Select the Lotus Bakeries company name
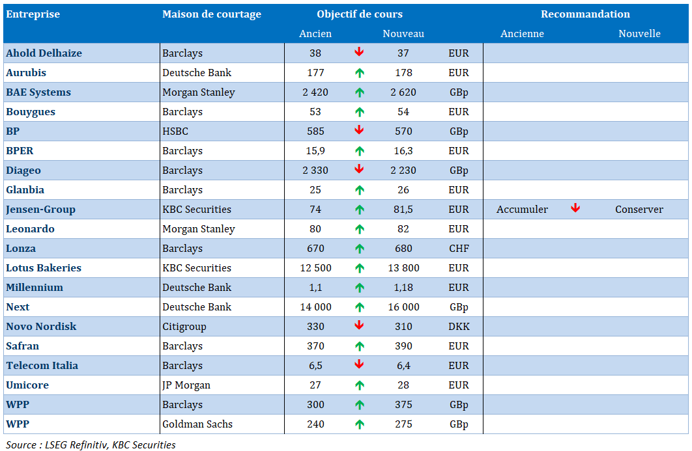Image resolution: width=692 pixels, height=451 pixels. point(44,268)
